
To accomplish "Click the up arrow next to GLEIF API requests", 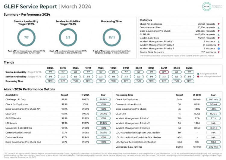I will [218, 34].
